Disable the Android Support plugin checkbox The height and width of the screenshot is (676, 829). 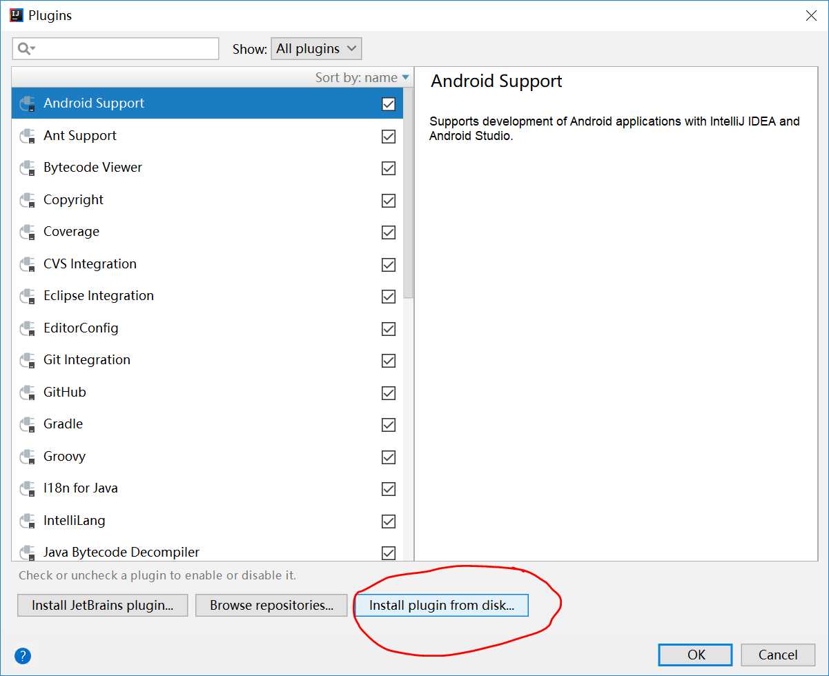[389, 104]
